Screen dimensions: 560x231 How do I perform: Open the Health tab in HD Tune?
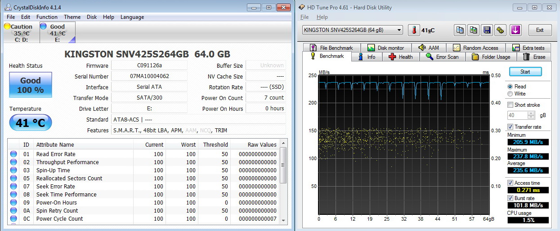click(401, 57)
